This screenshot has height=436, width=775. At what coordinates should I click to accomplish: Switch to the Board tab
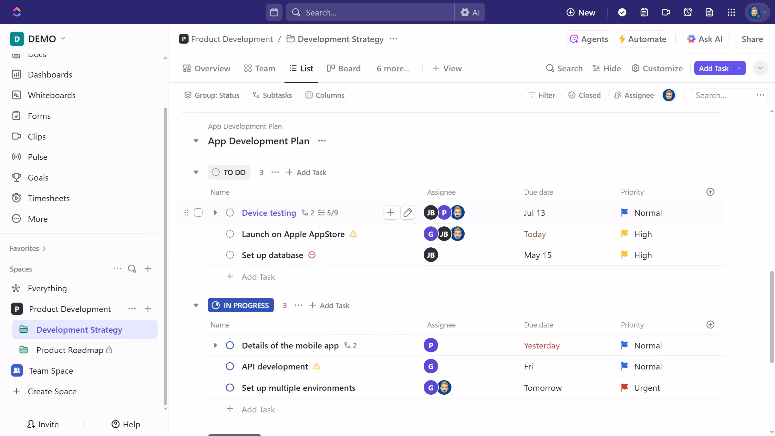point(344,68)
